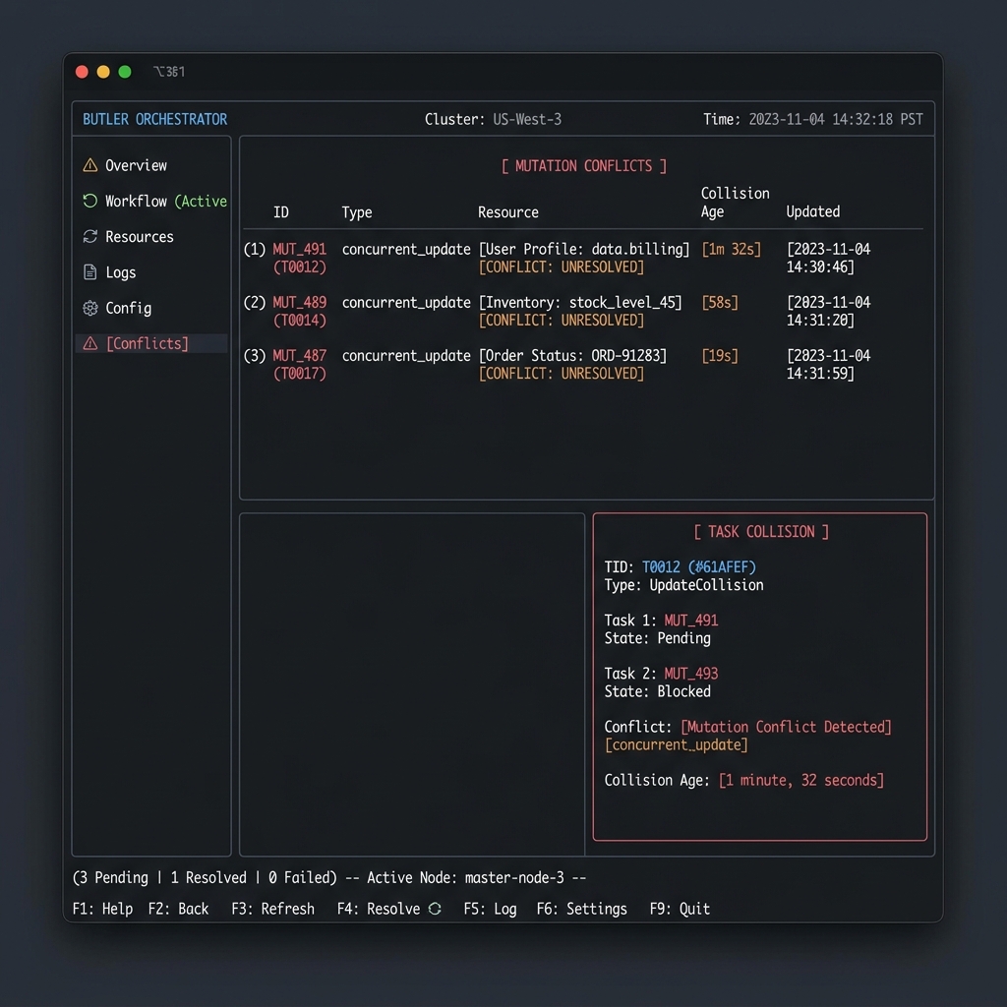This screenshot has height=1007, width=1007.
Task: Click the Time 2023-11-04 14:32:18 PST display
Action: click(x=813, y=119)
